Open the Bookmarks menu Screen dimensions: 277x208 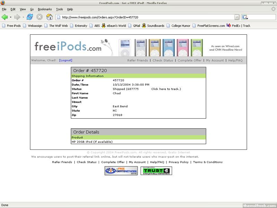click(x=44, y=9)
